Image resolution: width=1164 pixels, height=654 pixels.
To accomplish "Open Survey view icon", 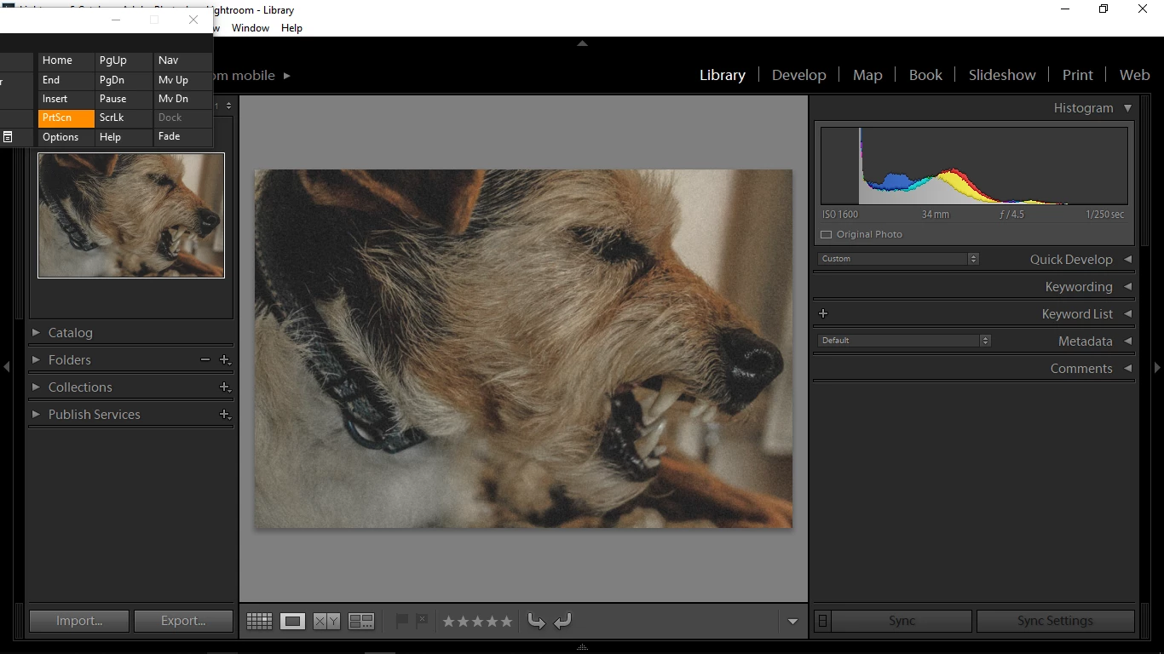I will [361, 622].
